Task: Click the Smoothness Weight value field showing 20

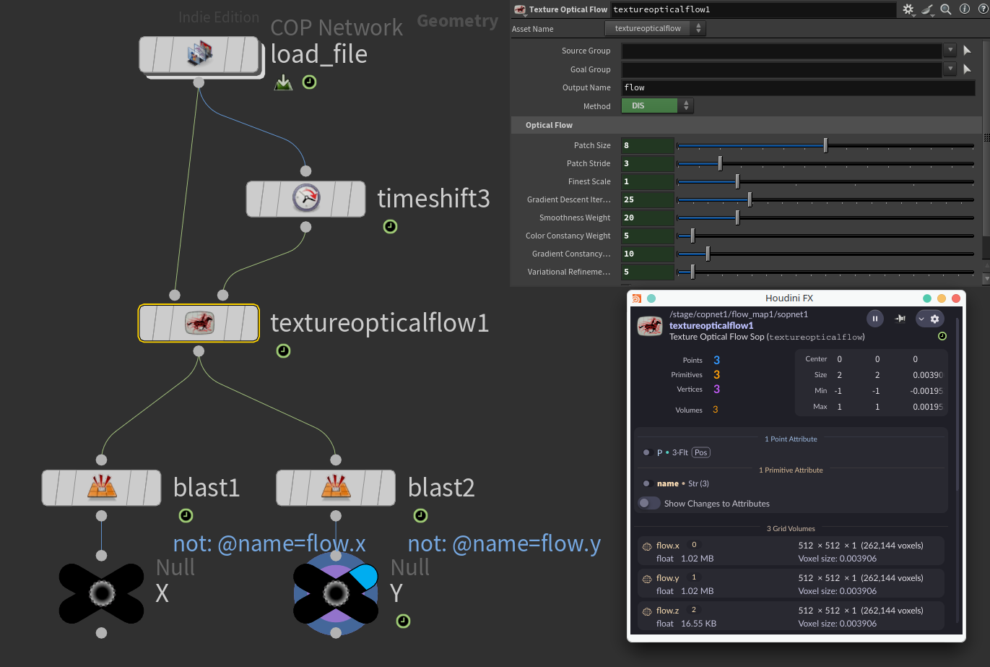Action: (648, 218)
